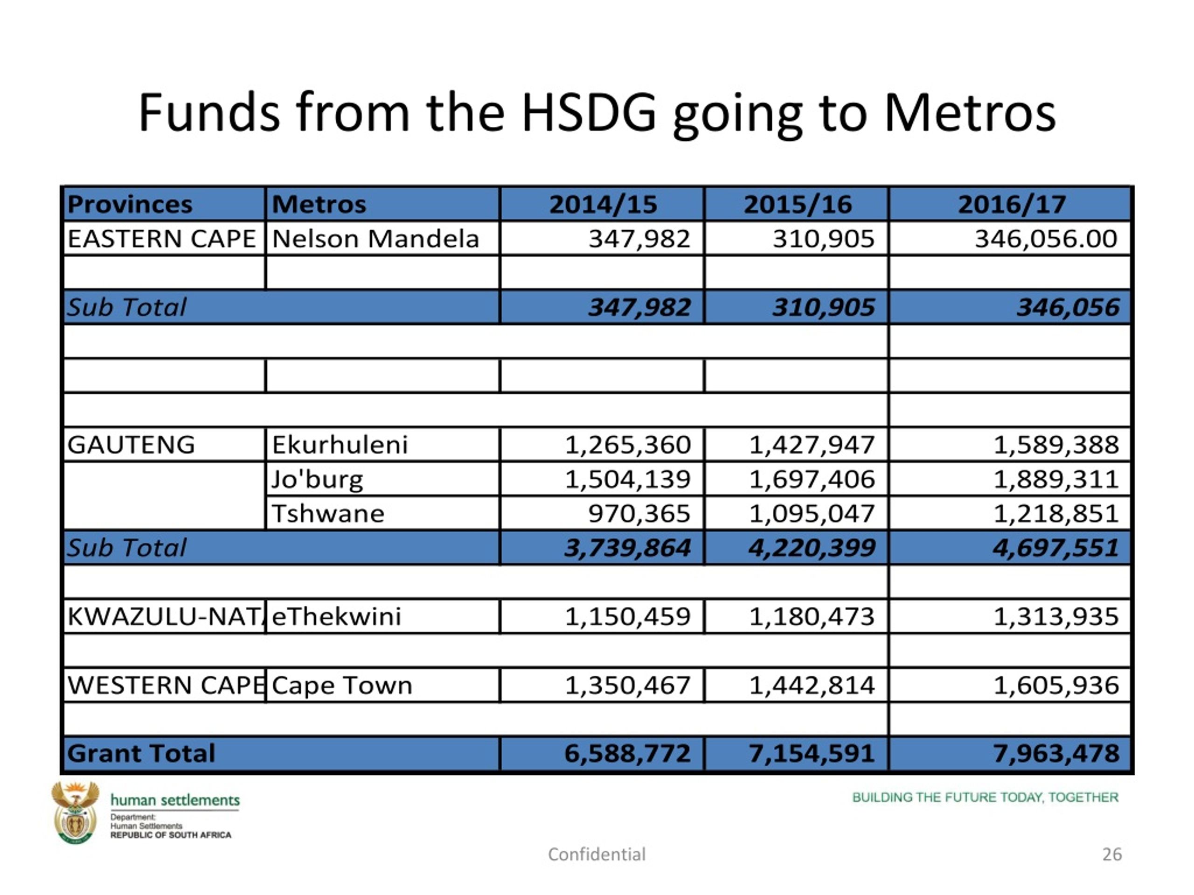Click the Confidential footer text
The image size is (1194, 895).
click(x=597, y=854)
